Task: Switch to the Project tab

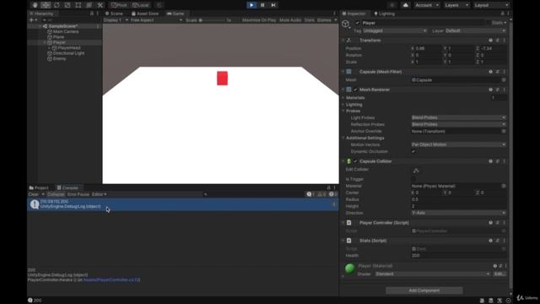Action: (39, 187)
